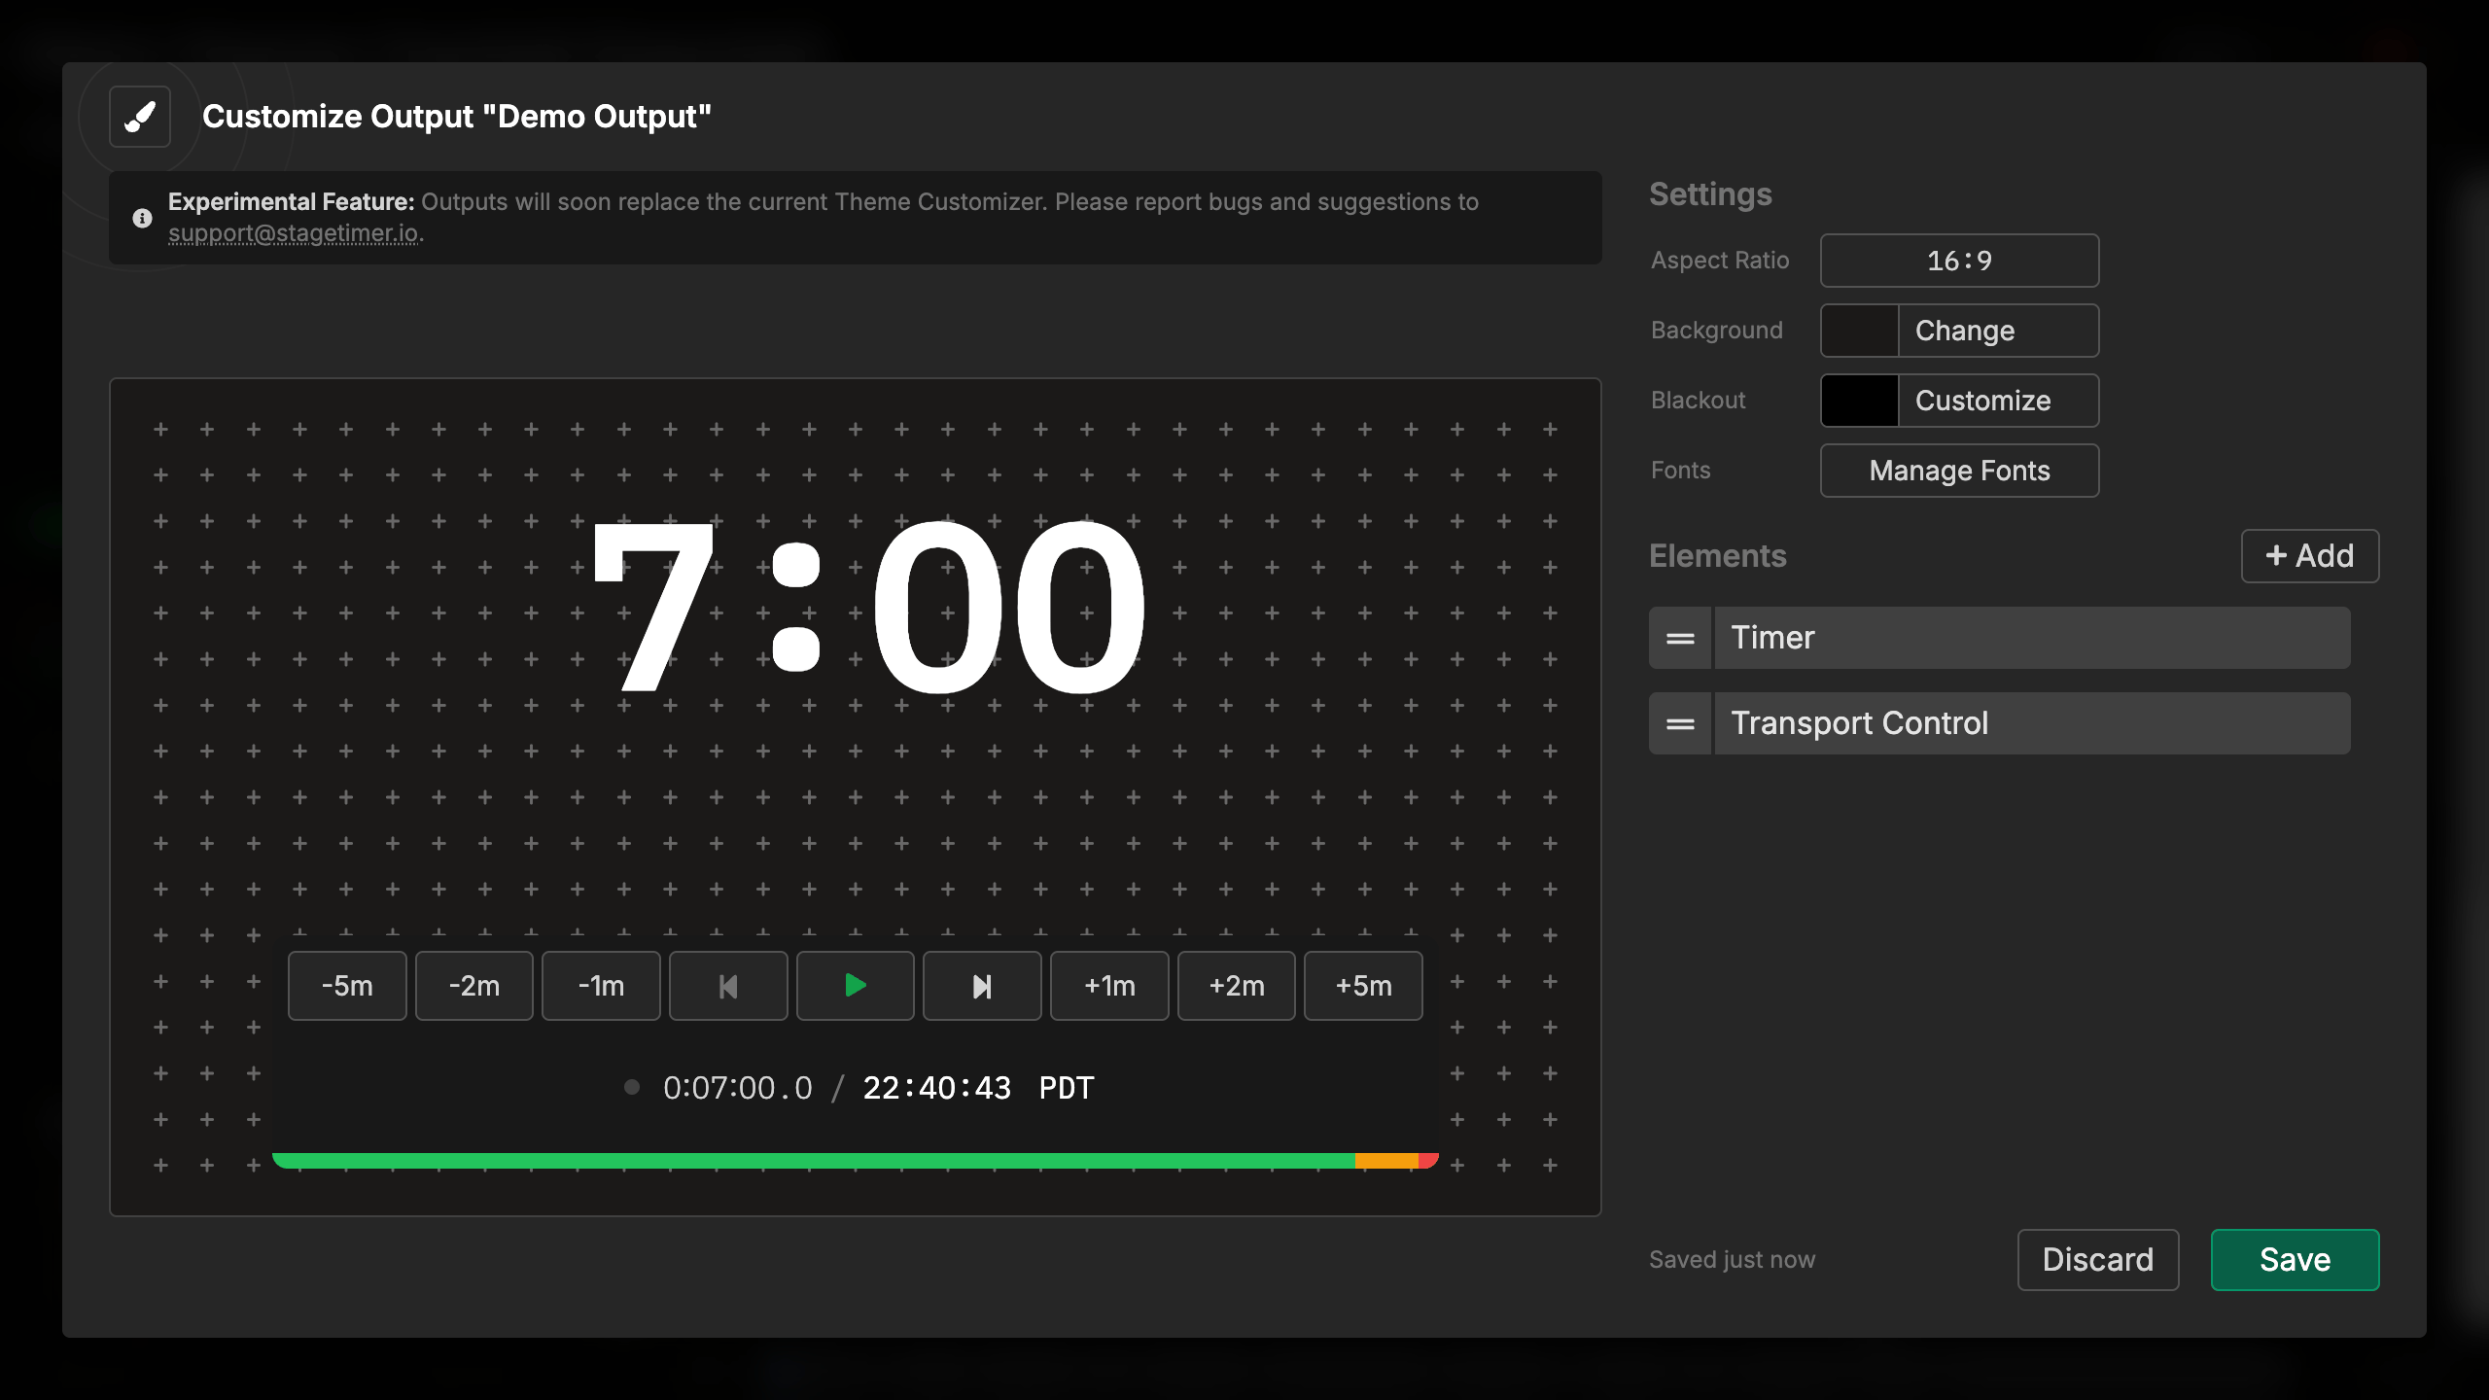Save the output customization
The height and width of the screenshot is (1400, 2489).
2295,1260
